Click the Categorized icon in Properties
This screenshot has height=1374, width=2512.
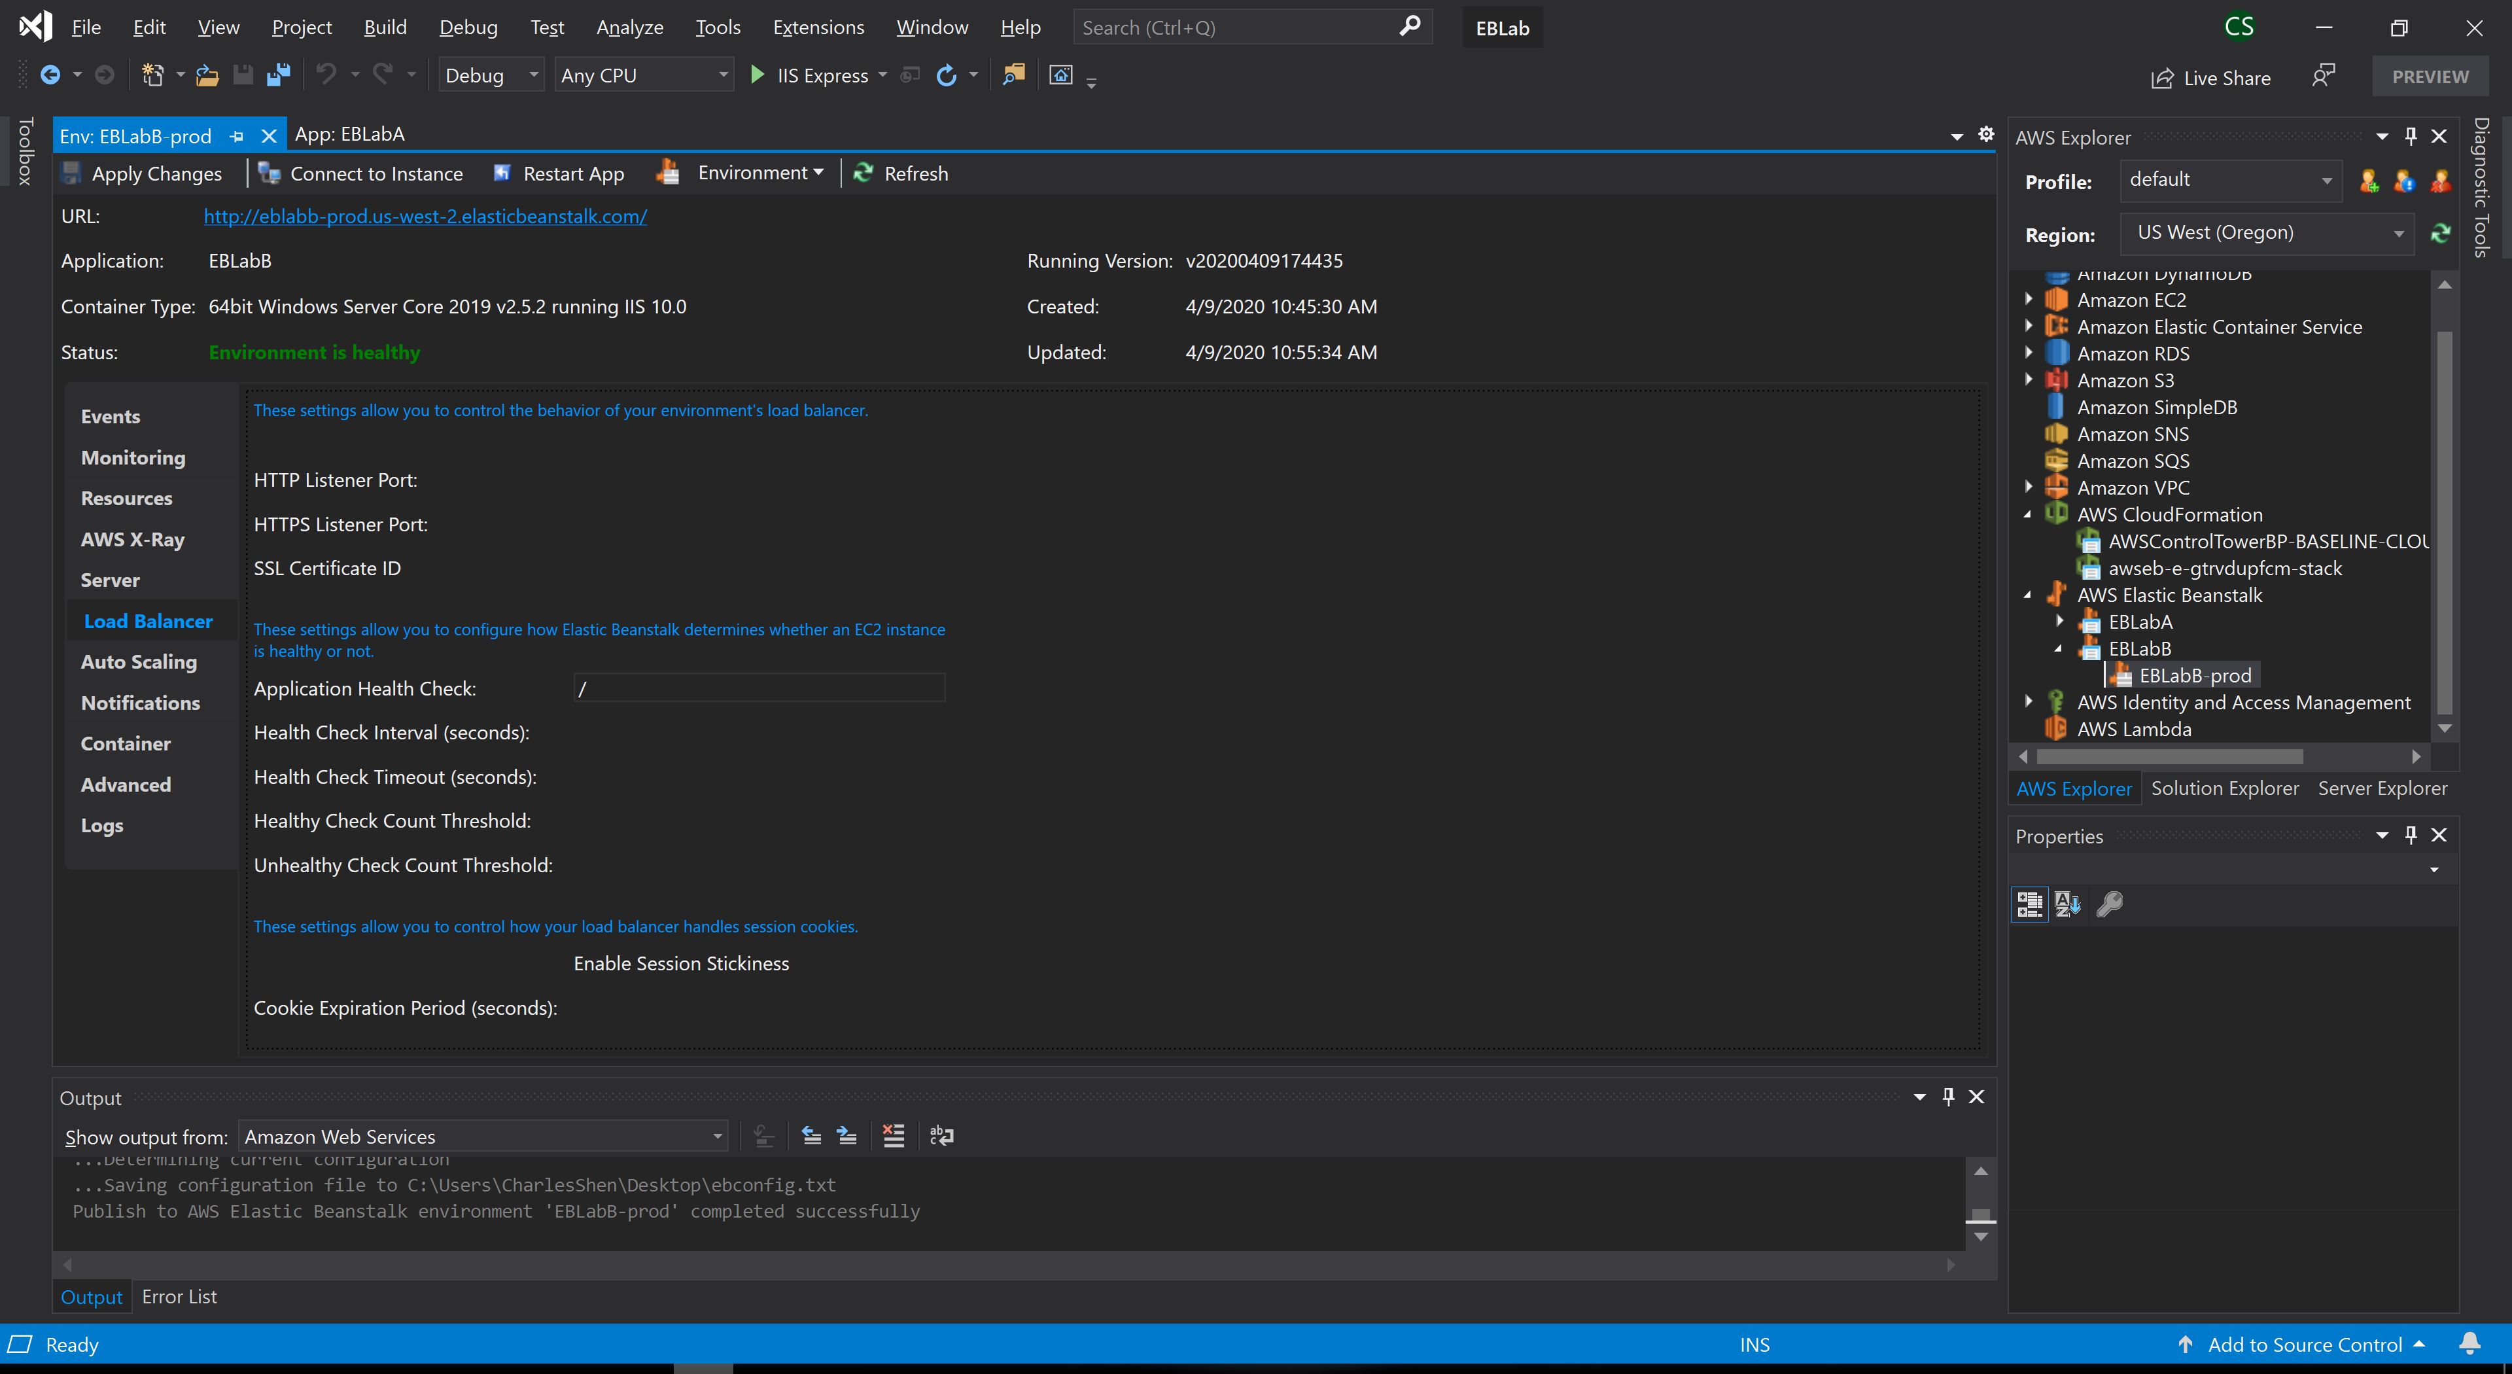click(2029, 904)
